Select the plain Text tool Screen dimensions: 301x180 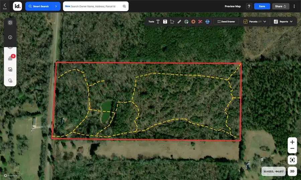pos(158,22)
